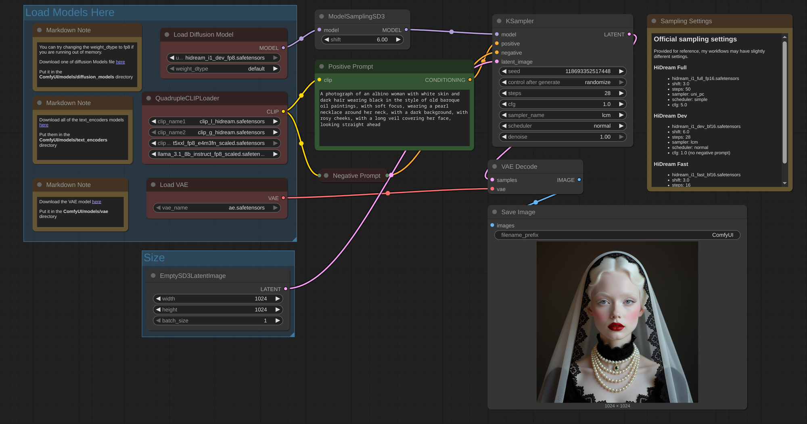Image resolution: width=807 pixels, height=424 pixels.
Task: Open the weight_dtype dropdown
Action: (x=224, y=69)
